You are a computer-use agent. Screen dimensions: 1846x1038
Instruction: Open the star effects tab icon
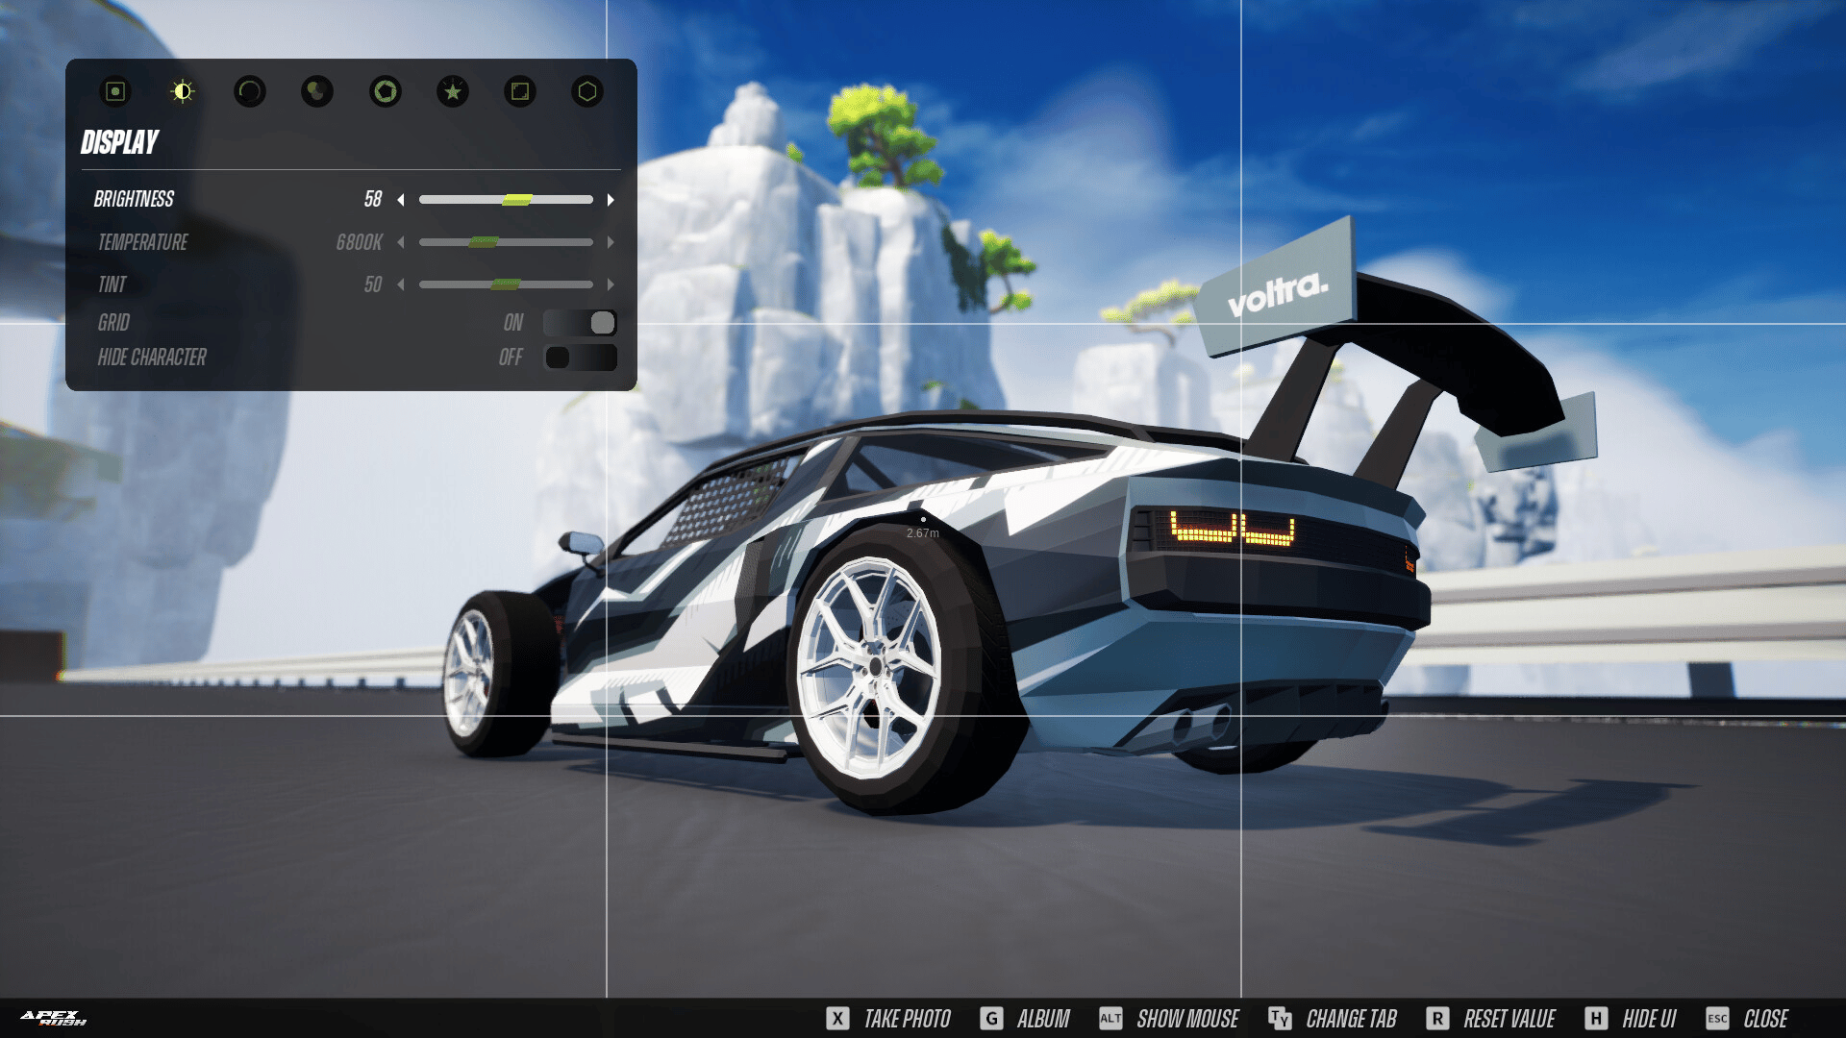tap(453, 91)
